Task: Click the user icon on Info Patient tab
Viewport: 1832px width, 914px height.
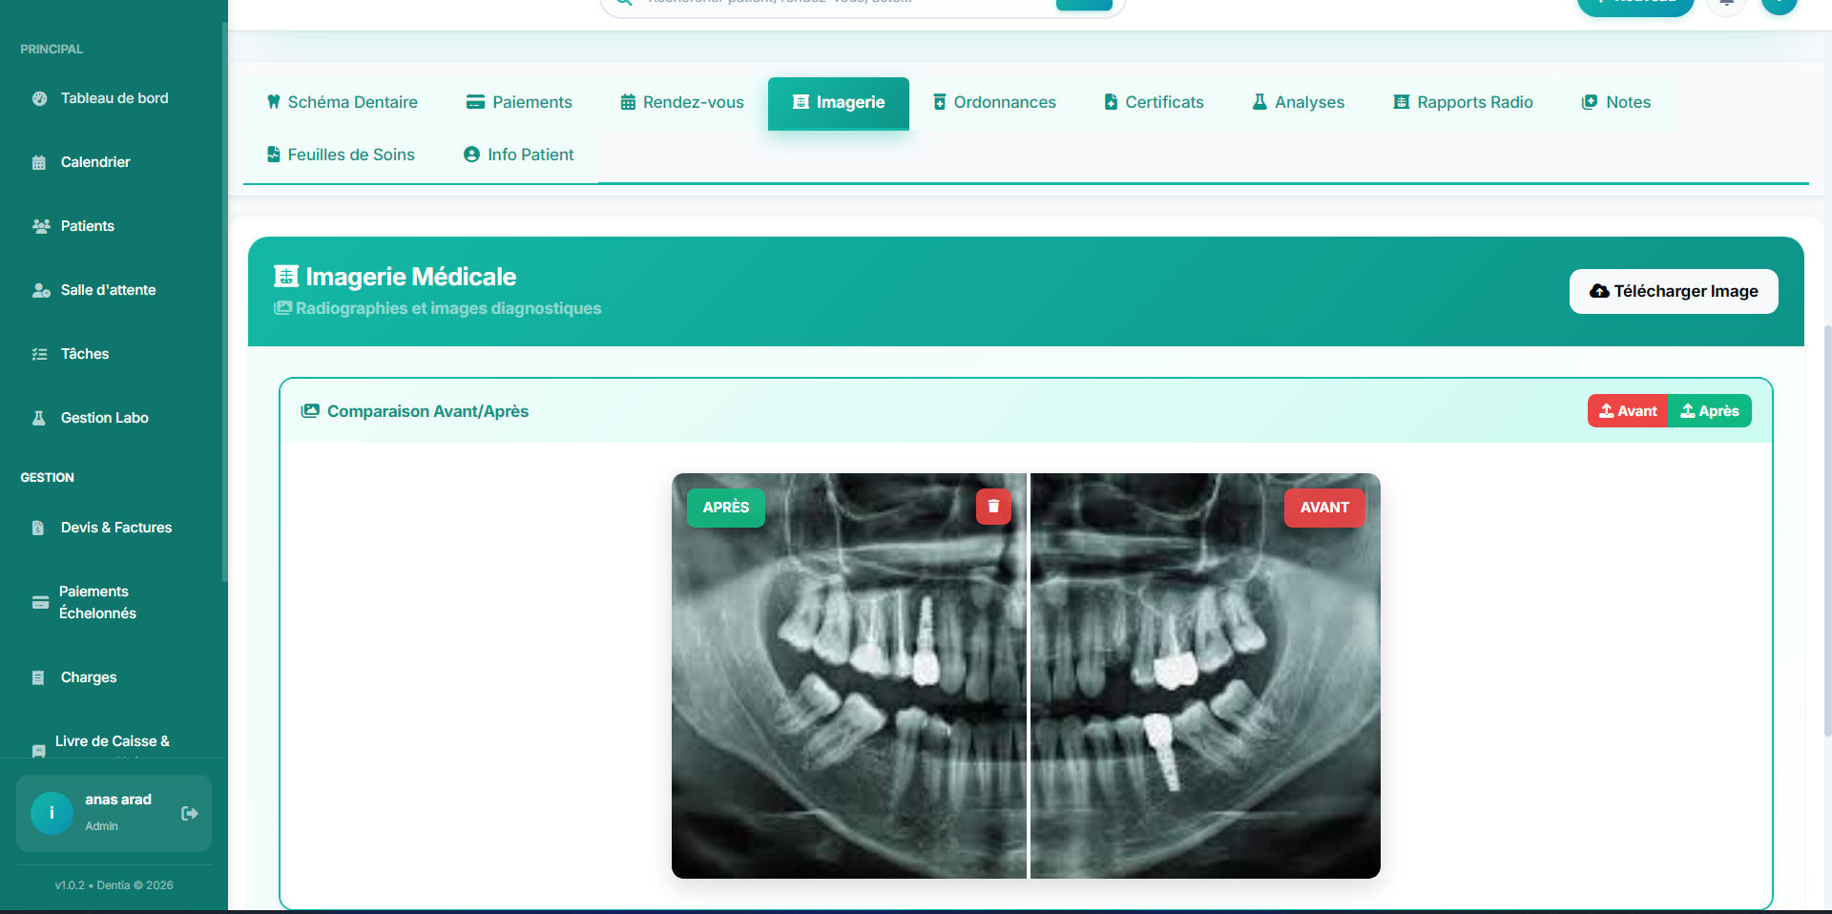Action: pos(471,155)
